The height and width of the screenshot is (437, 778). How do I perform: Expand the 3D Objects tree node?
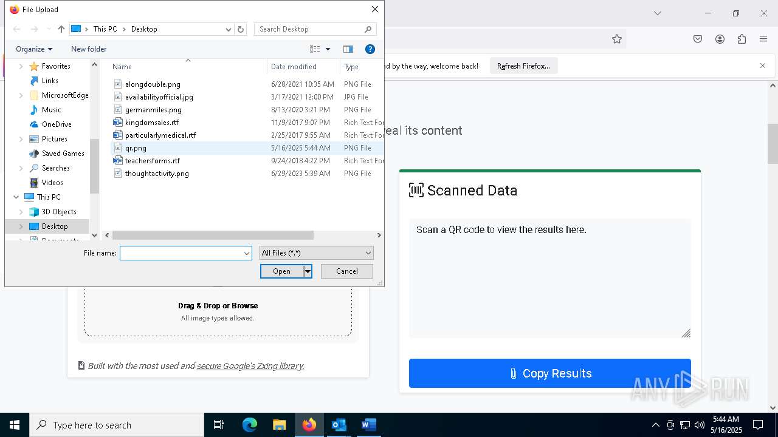pyautogui.click(x=21, y=212)
